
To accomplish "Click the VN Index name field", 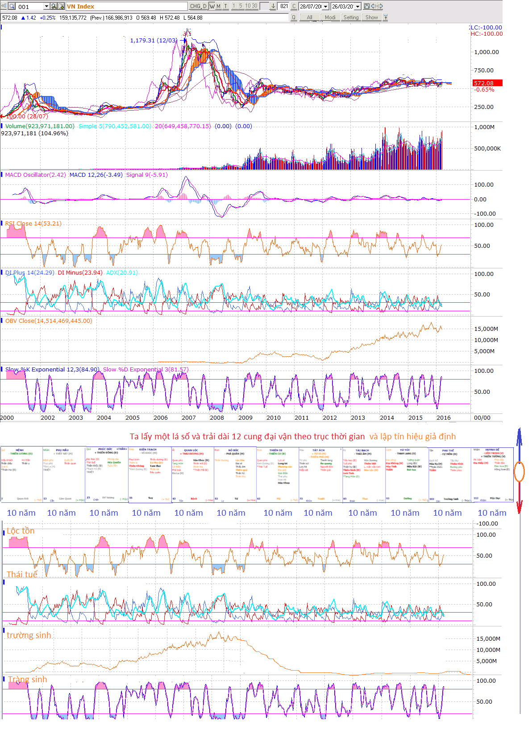I will (127, 6).
